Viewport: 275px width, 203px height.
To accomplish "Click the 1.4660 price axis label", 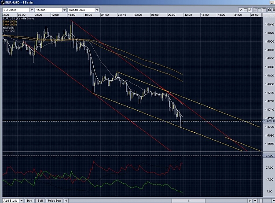I will tap(269, 144).
